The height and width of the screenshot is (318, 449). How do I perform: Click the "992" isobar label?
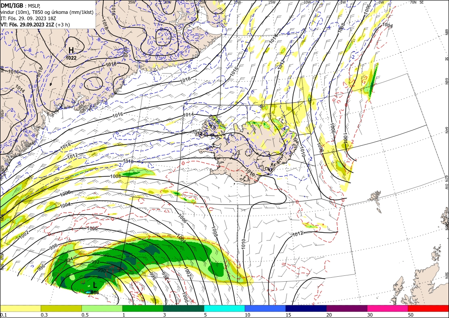(95, 262)
